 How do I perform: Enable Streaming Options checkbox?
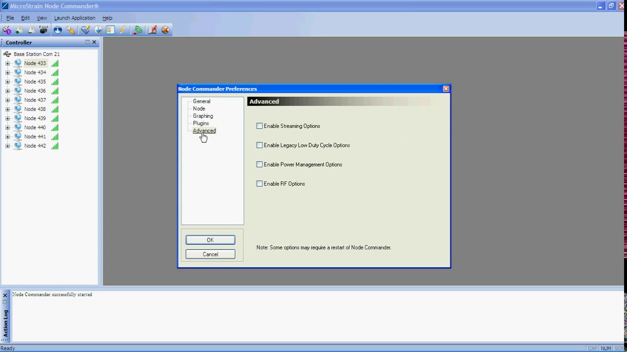(260, 126)
